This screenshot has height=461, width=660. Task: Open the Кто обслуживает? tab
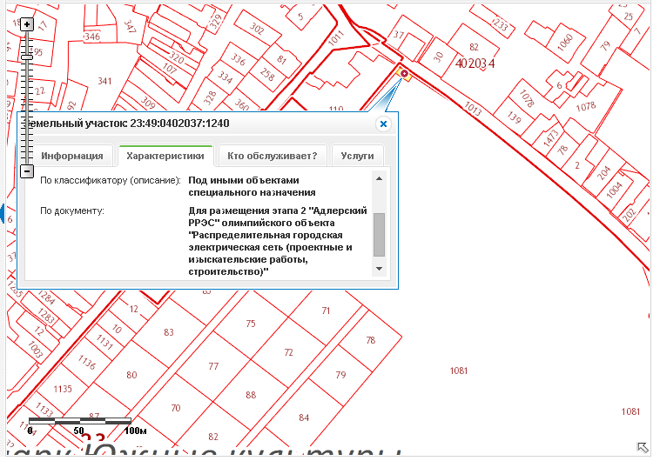[272, 157]
